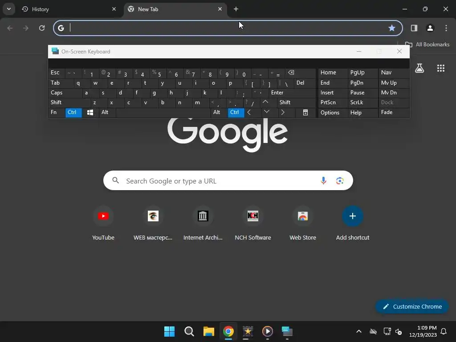This screenshot has width=456, height=342.
Task: Toggle Caps lock key on keyboard
Action: tap(65, 93)
